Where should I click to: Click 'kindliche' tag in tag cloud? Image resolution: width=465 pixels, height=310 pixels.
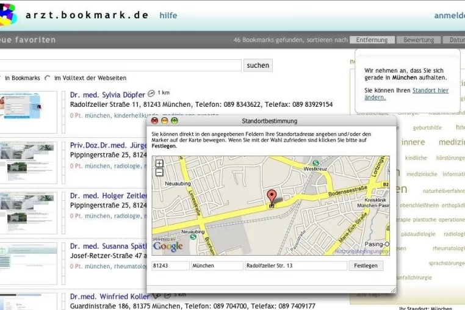(416, 158)
